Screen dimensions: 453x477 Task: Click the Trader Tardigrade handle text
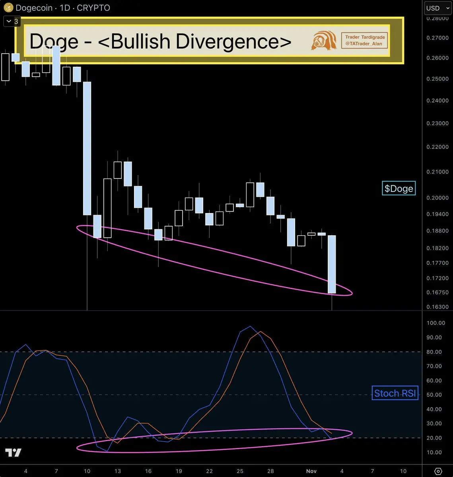pyautogui.click(x=365, y=41)
